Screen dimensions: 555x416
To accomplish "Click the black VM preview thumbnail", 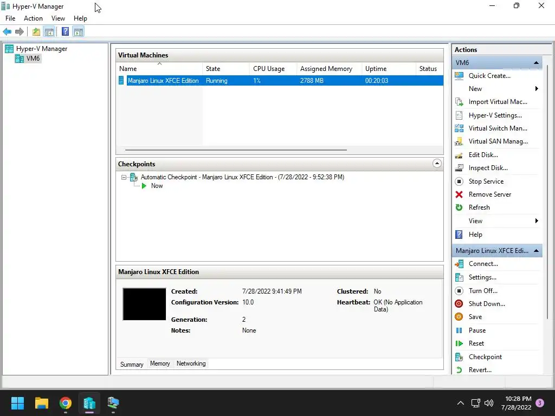I will (144, 304).
